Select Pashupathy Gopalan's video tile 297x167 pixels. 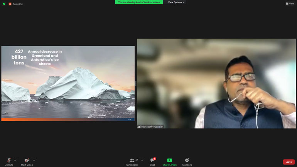[x=216, y=83]
